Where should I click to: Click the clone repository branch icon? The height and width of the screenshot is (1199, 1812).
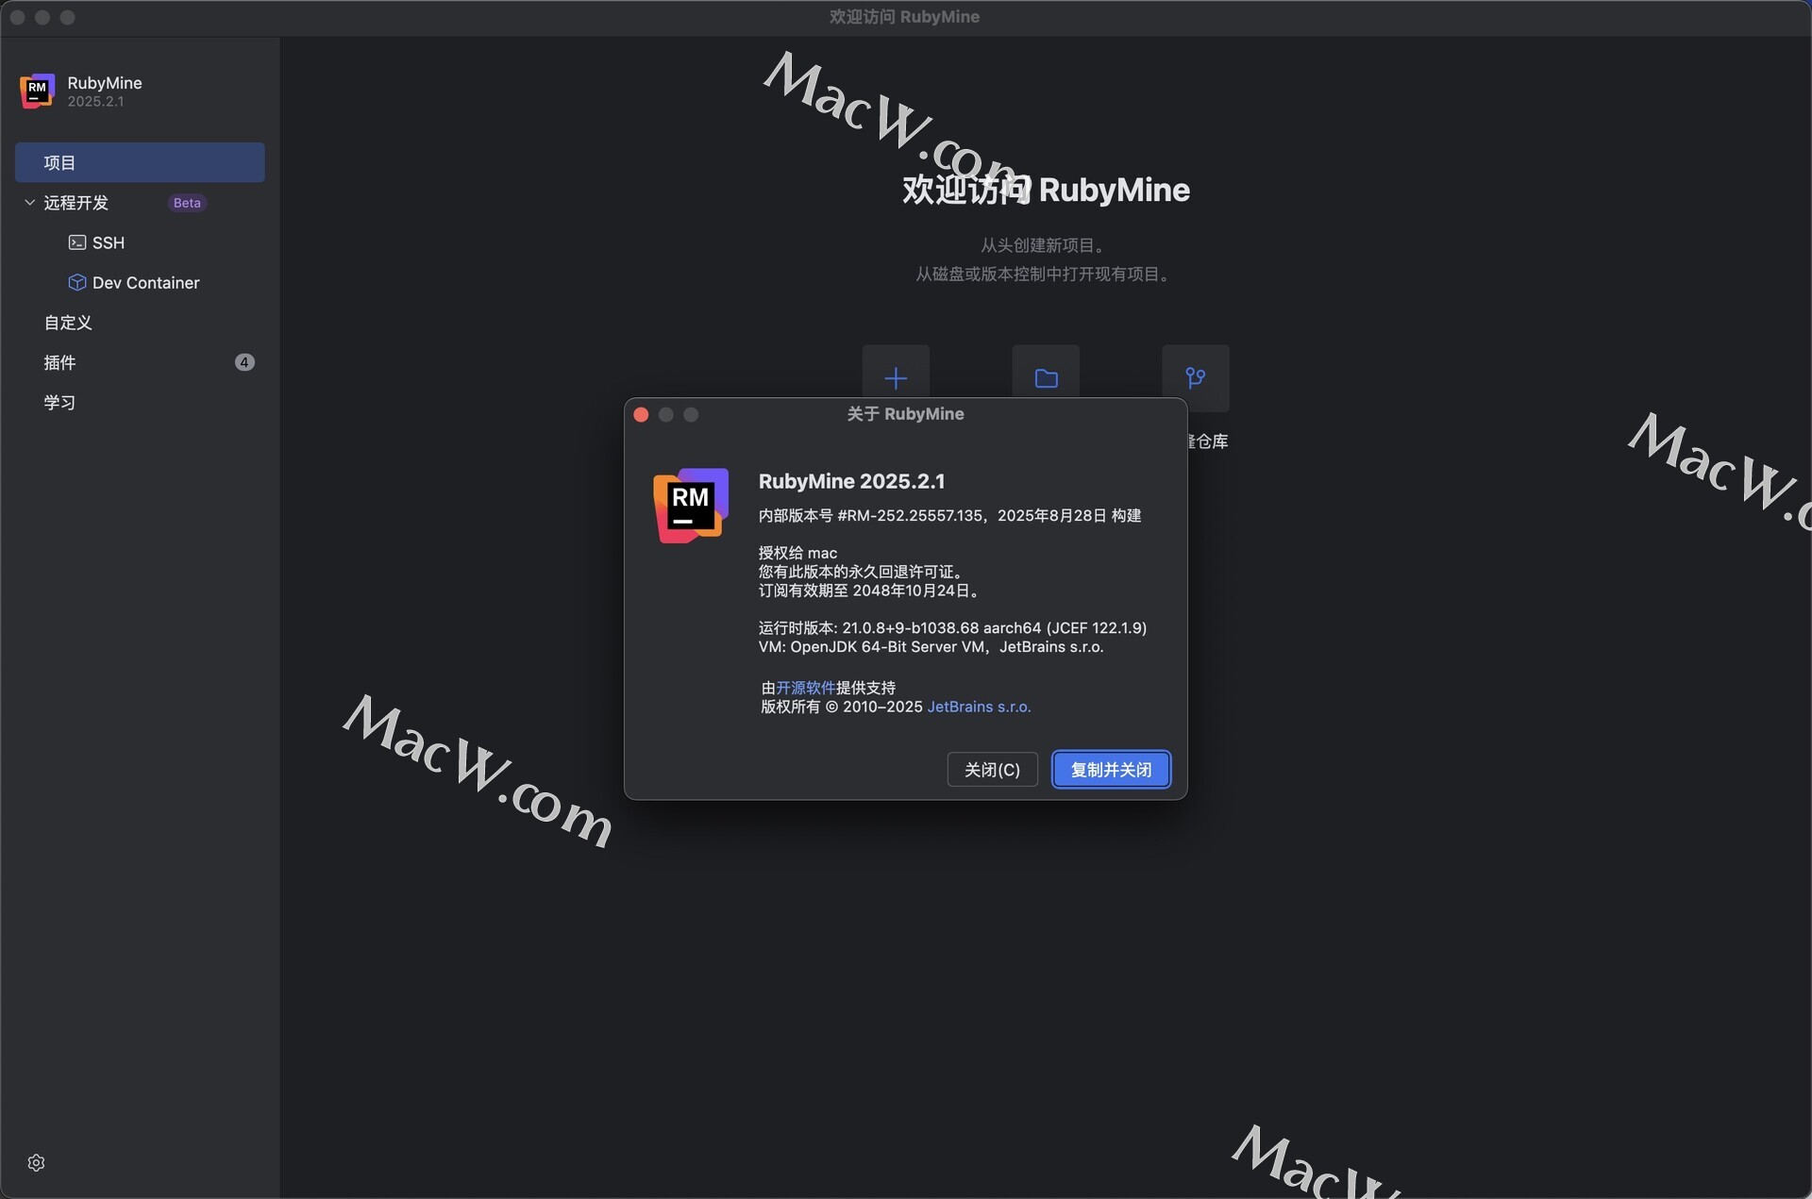tap(1196, 378)
